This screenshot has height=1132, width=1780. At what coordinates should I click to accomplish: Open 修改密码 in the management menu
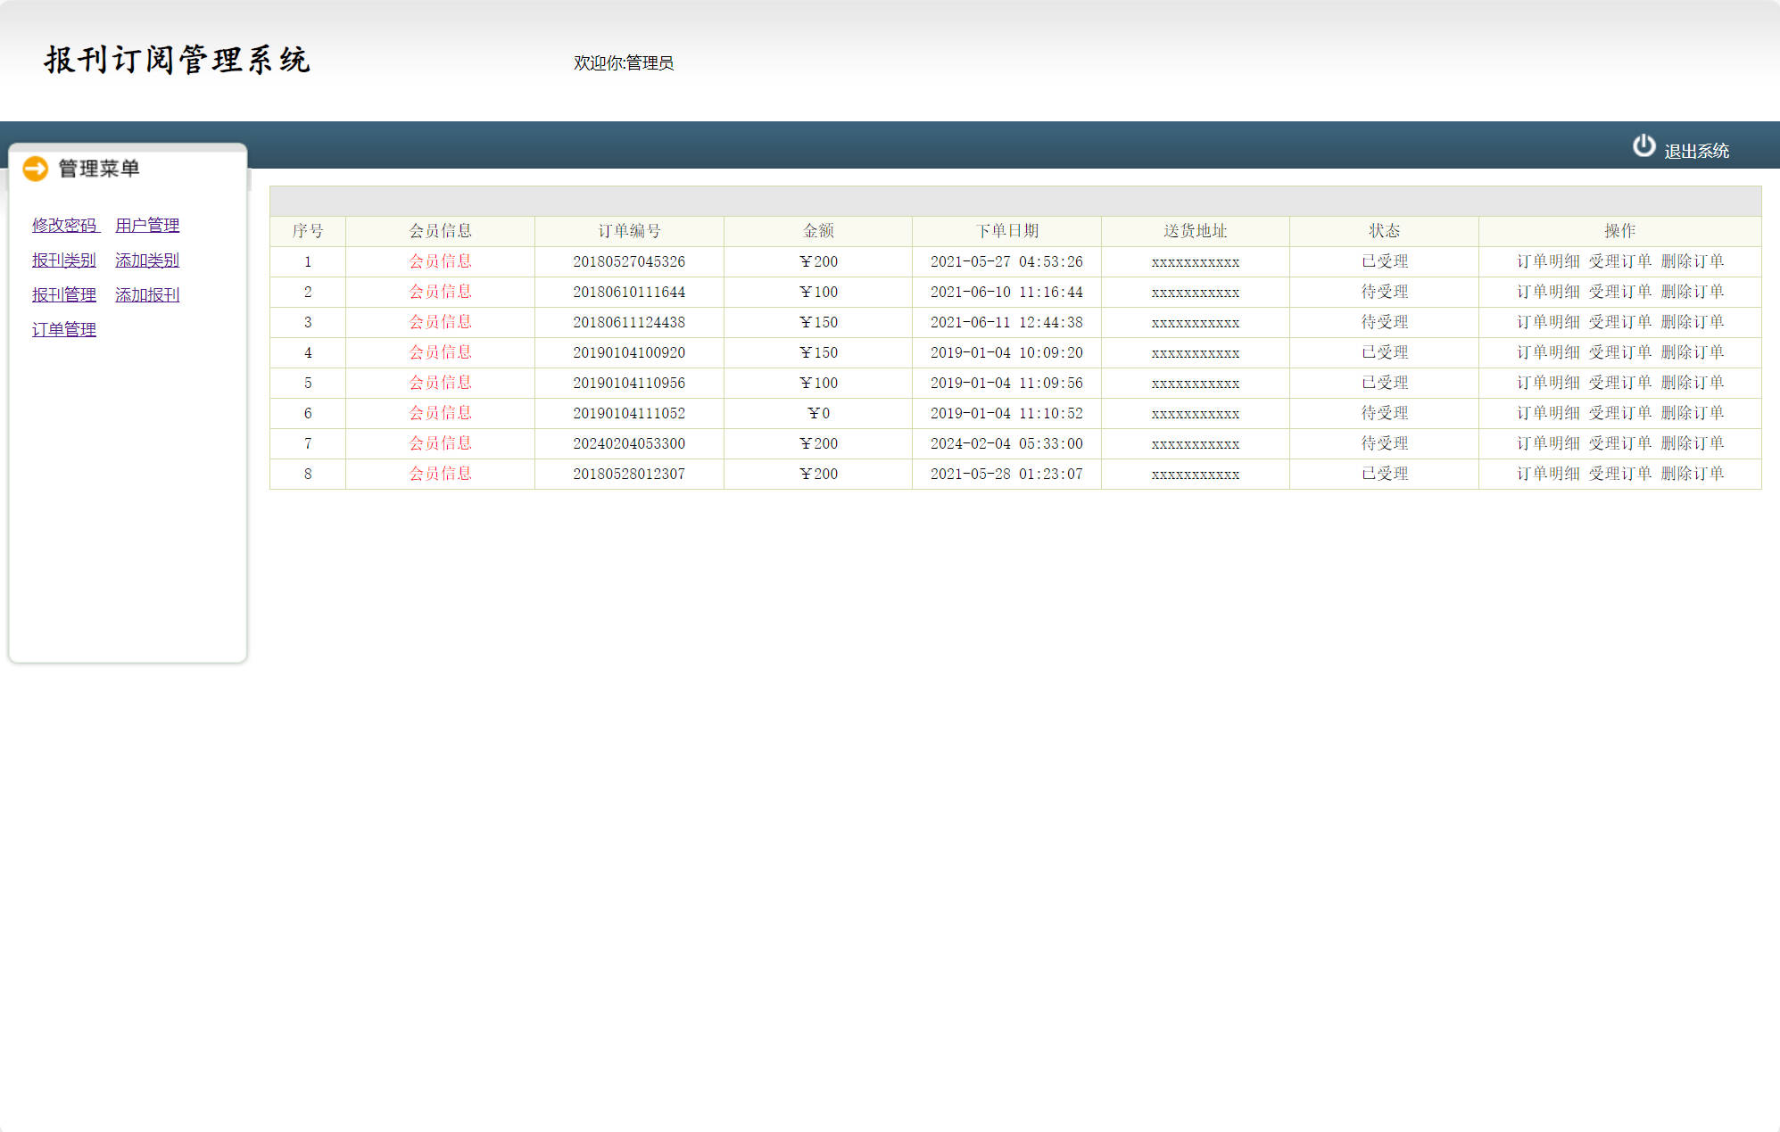point(64,225)
